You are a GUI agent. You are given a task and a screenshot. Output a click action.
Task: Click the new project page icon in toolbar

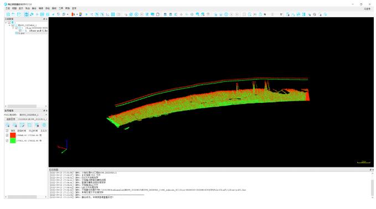8,14
